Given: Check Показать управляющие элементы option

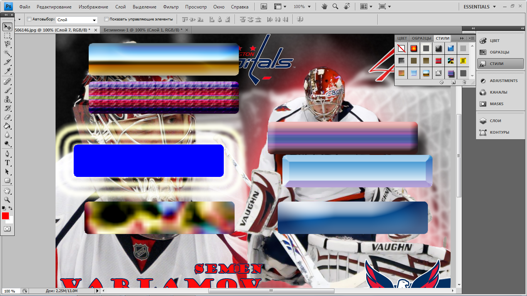Looking at the screenshot, I should click(x=106, y=19).
